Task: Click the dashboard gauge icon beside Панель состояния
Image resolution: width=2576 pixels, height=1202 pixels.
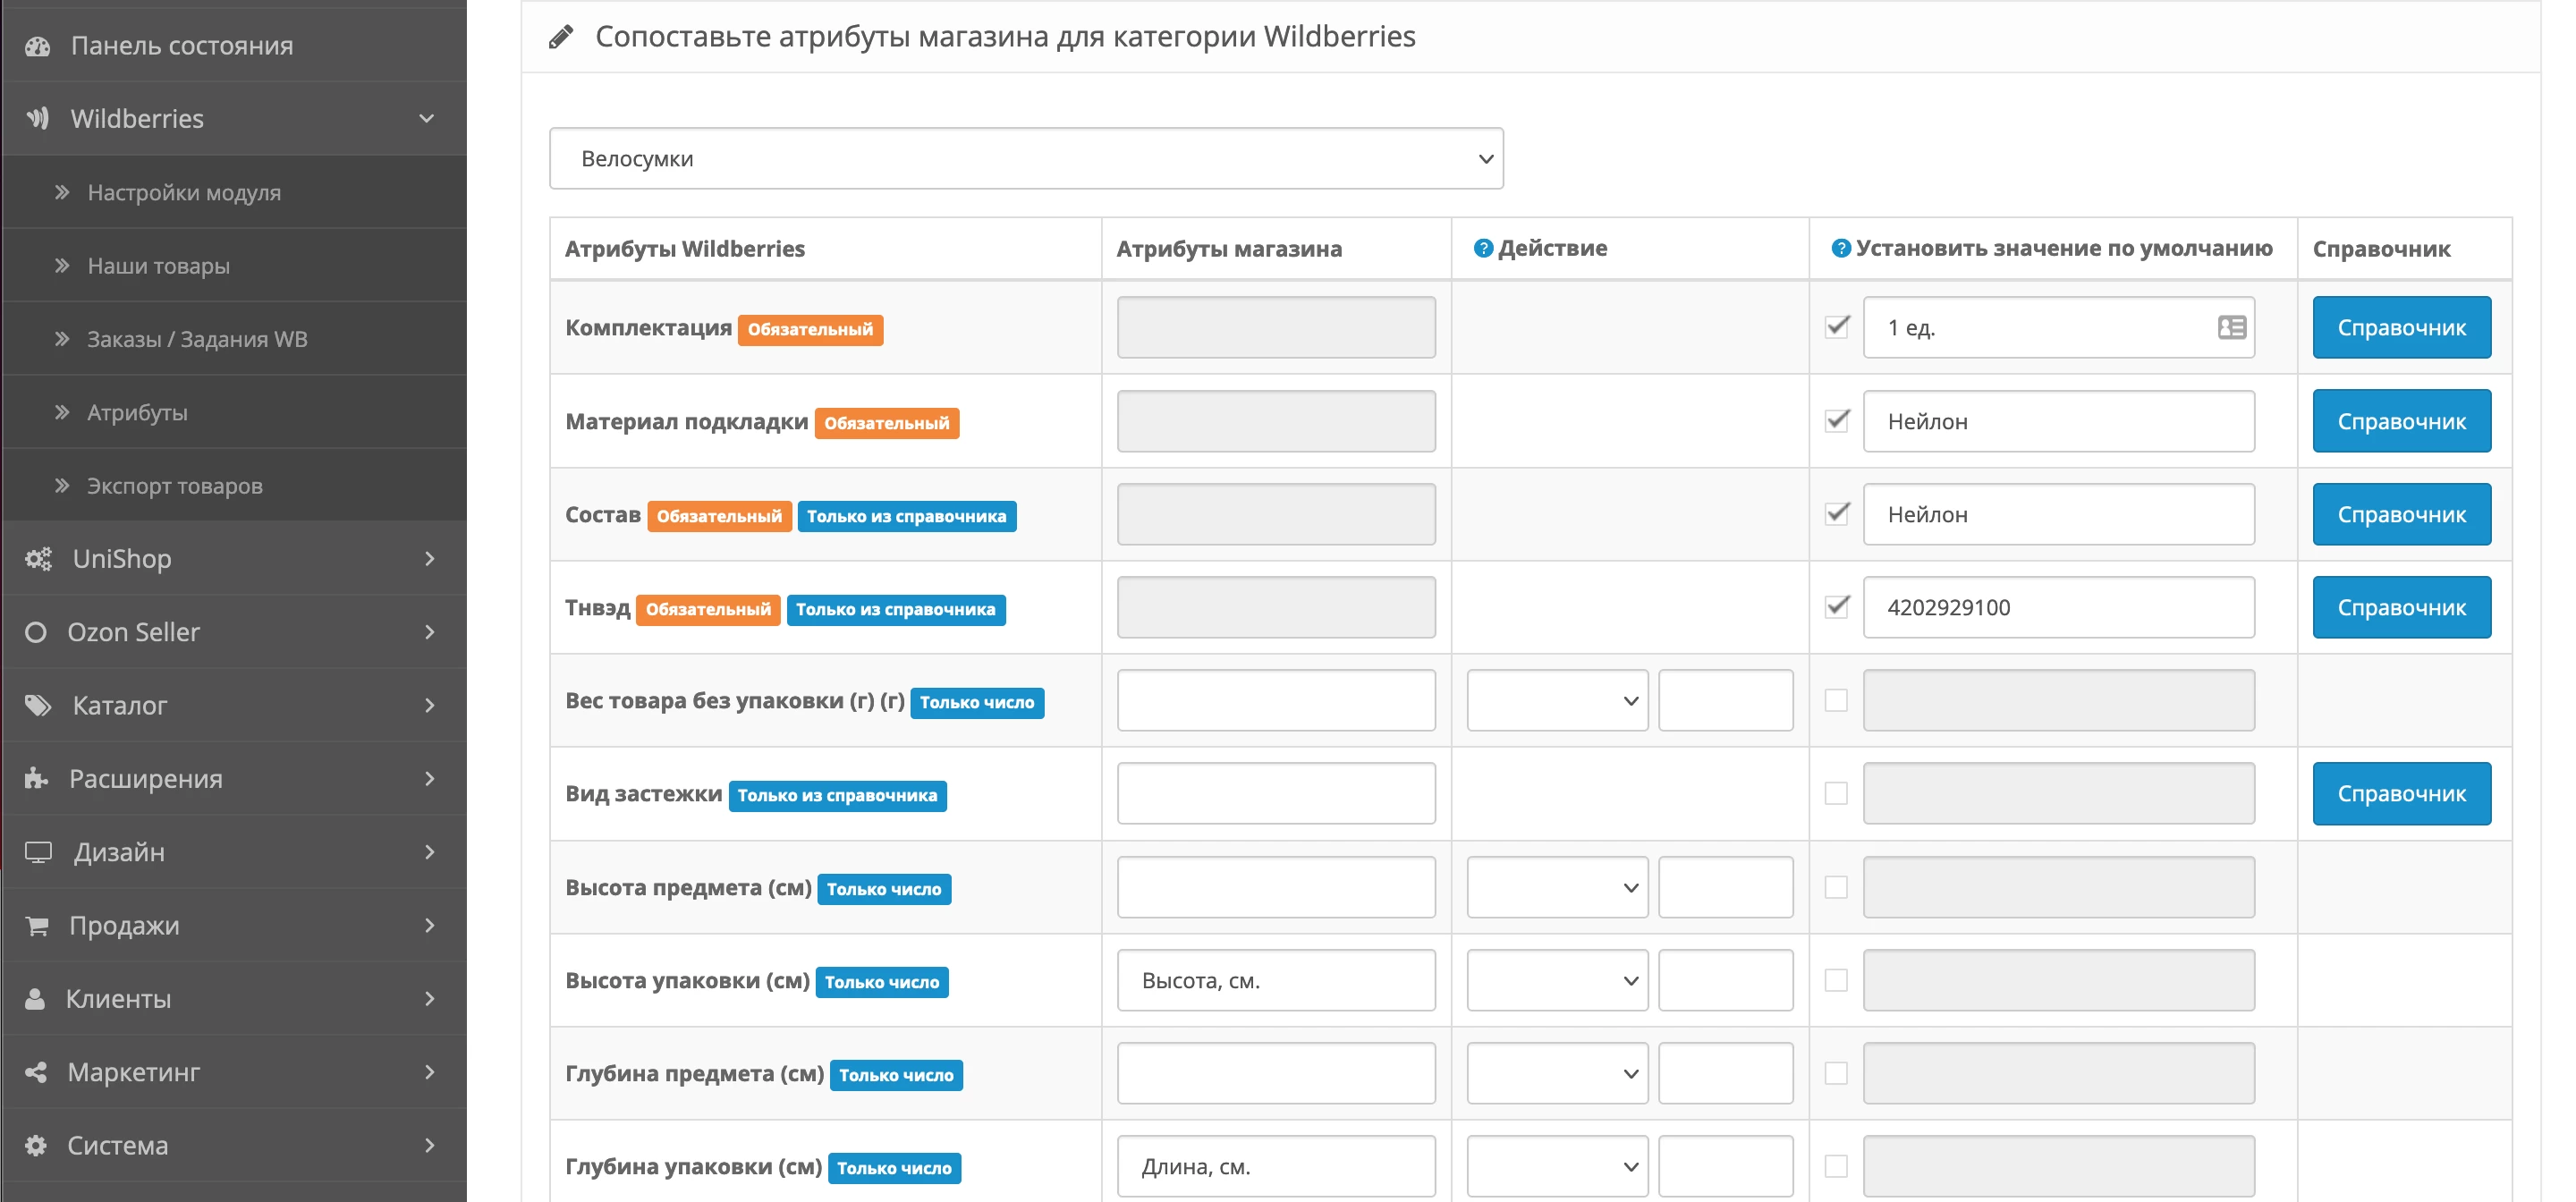Action: tap(38, 46)
